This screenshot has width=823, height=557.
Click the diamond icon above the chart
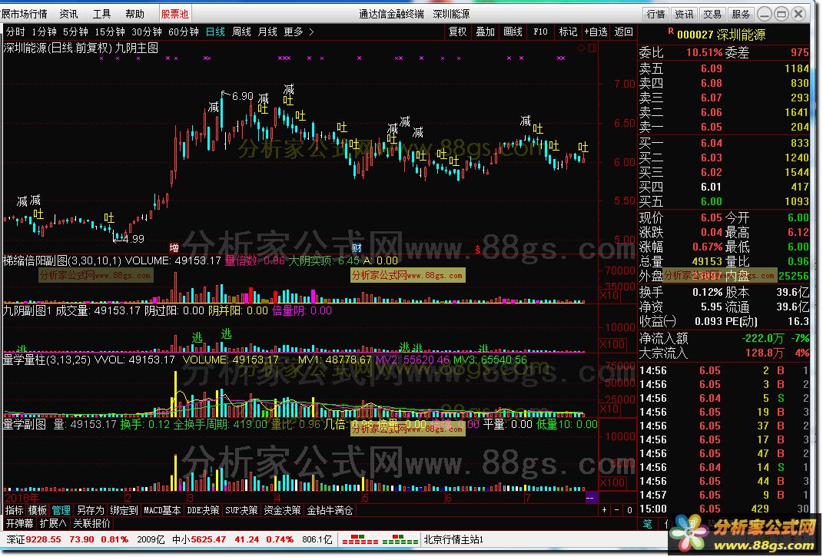(581, 48)
